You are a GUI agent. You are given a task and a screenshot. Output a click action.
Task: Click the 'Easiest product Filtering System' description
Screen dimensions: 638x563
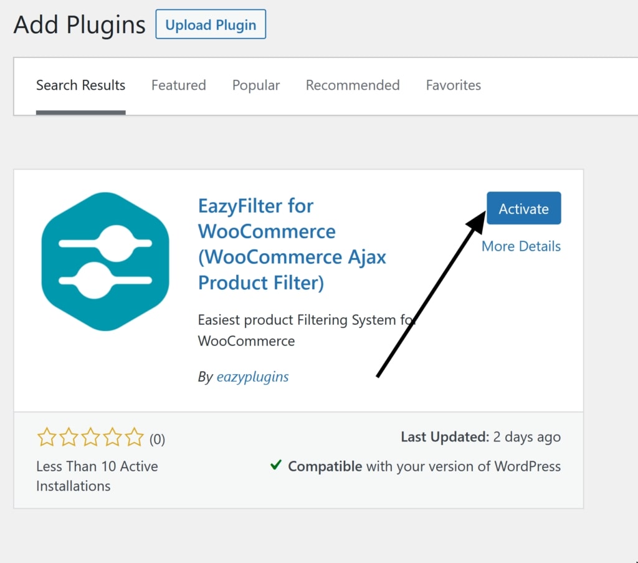[306, 330]
